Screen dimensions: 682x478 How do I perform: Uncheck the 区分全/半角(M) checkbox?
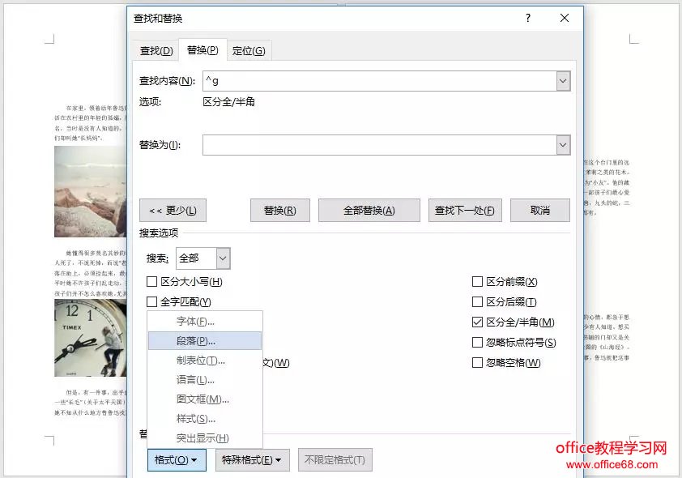pos(477,322)
